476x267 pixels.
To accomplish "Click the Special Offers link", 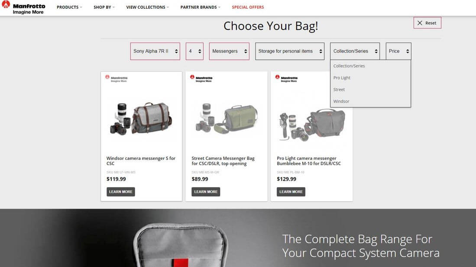I will pyautogui.click(x=248, y=7).
